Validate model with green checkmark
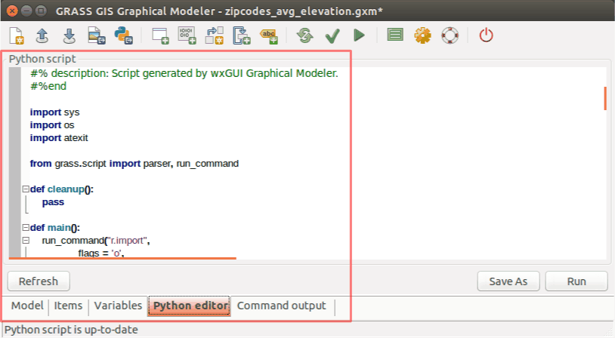The width and height of the screenshot is (615, 338). [332, 35]
